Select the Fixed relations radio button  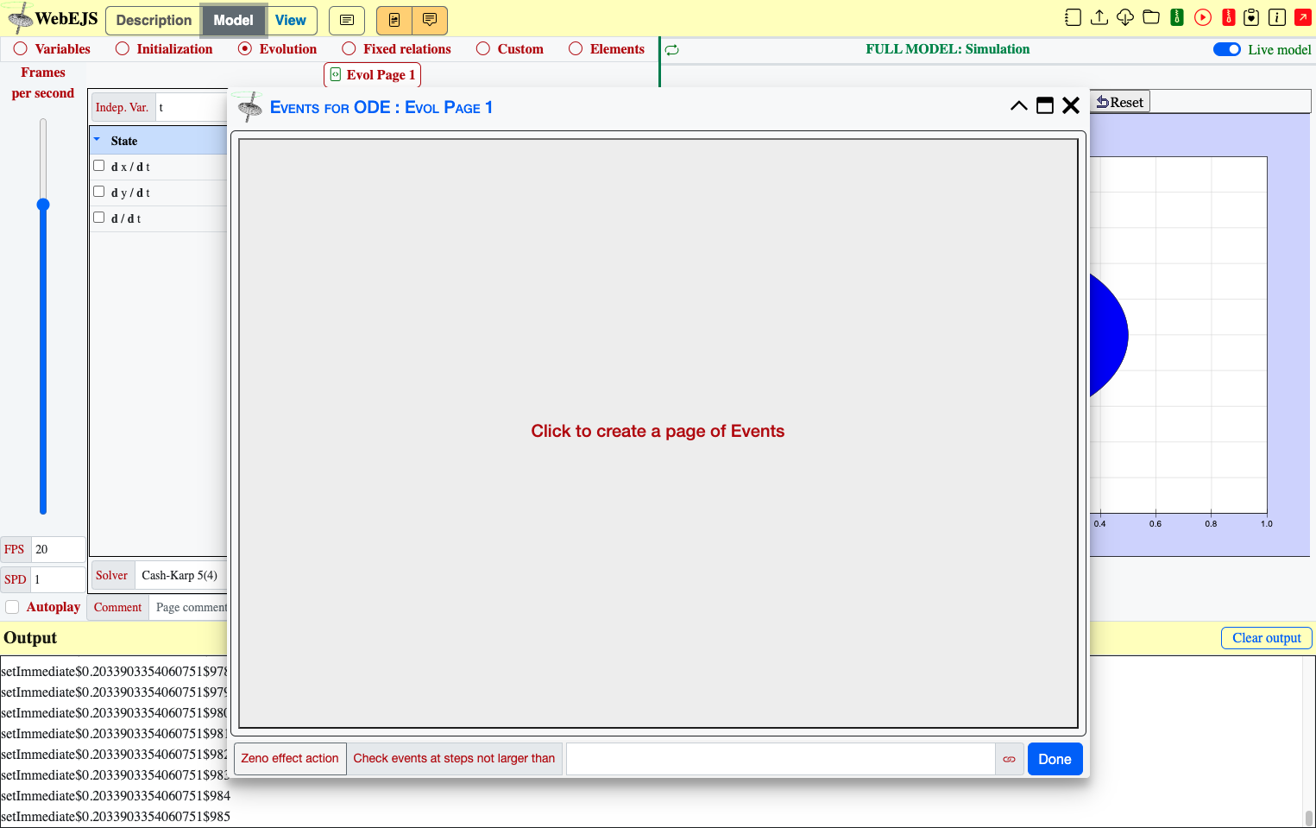349,49
